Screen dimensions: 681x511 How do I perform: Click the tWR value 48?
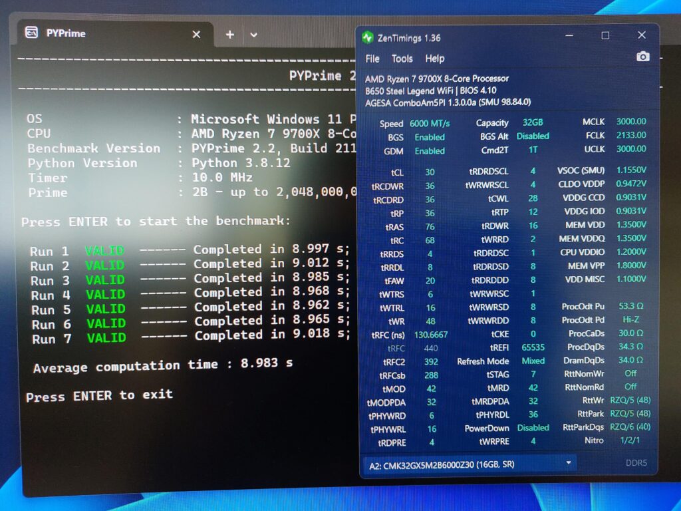(x=430, y=321)
